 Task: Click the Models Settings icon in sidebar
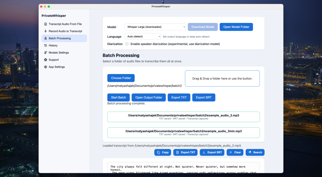(x=46, y=53)
